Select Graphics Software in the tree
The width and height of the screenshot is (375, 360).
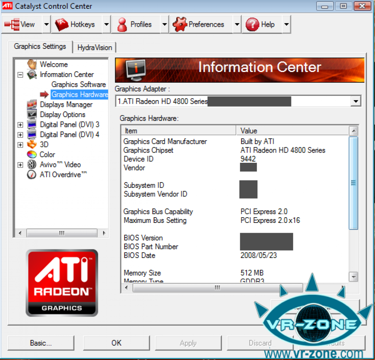(x=79, y=85)
